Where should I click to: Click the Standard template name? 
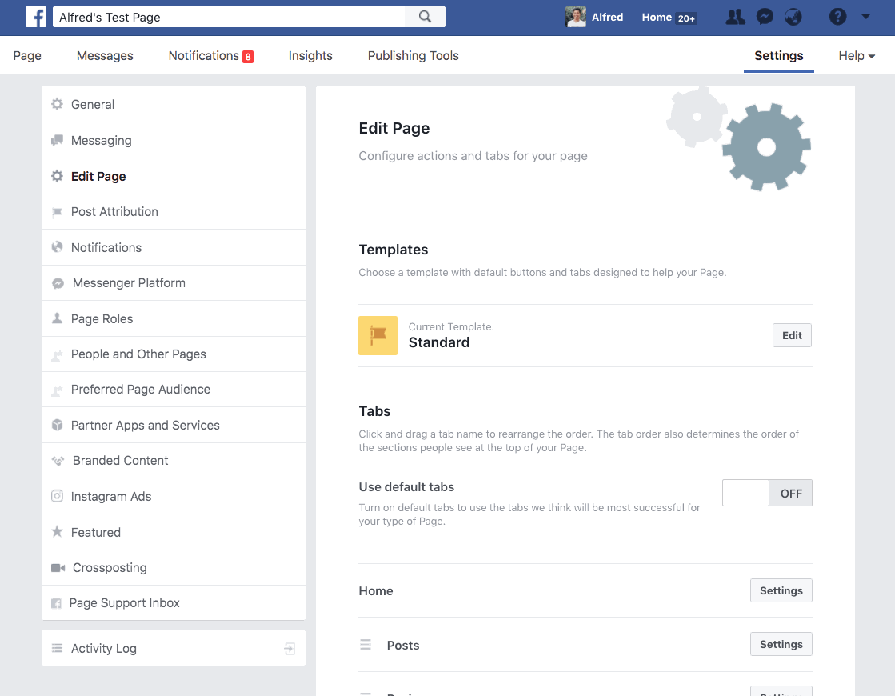click(x=439, y=342)
